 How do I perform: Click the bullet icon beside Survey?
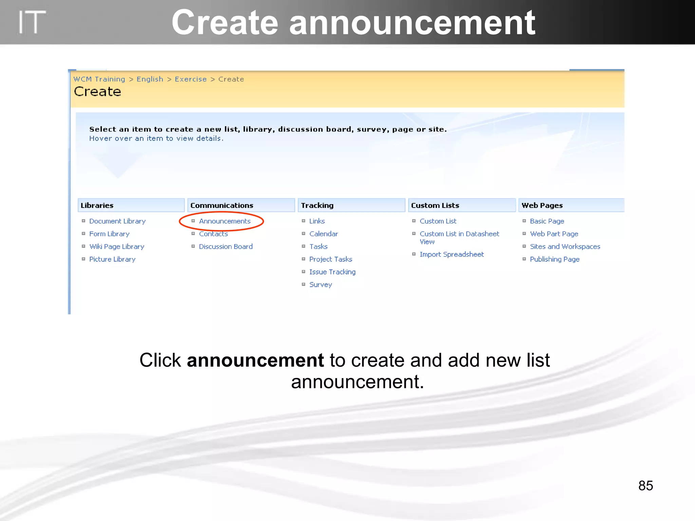coord(304,284)
